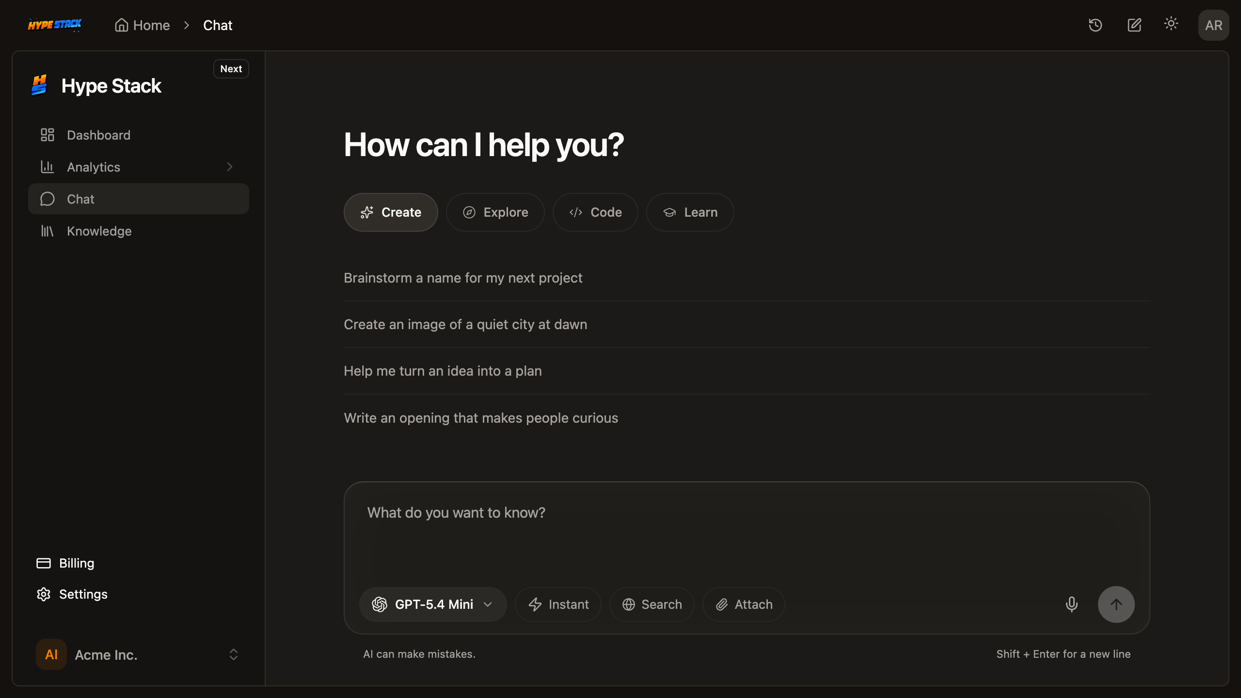This screenshot has height=698, width=1241.
Task: Click the Next badge in sidebar
Action: click(x=231, y=69)
